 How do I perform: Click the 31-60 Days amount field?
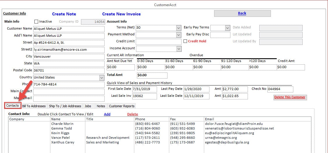coord(179,67)
